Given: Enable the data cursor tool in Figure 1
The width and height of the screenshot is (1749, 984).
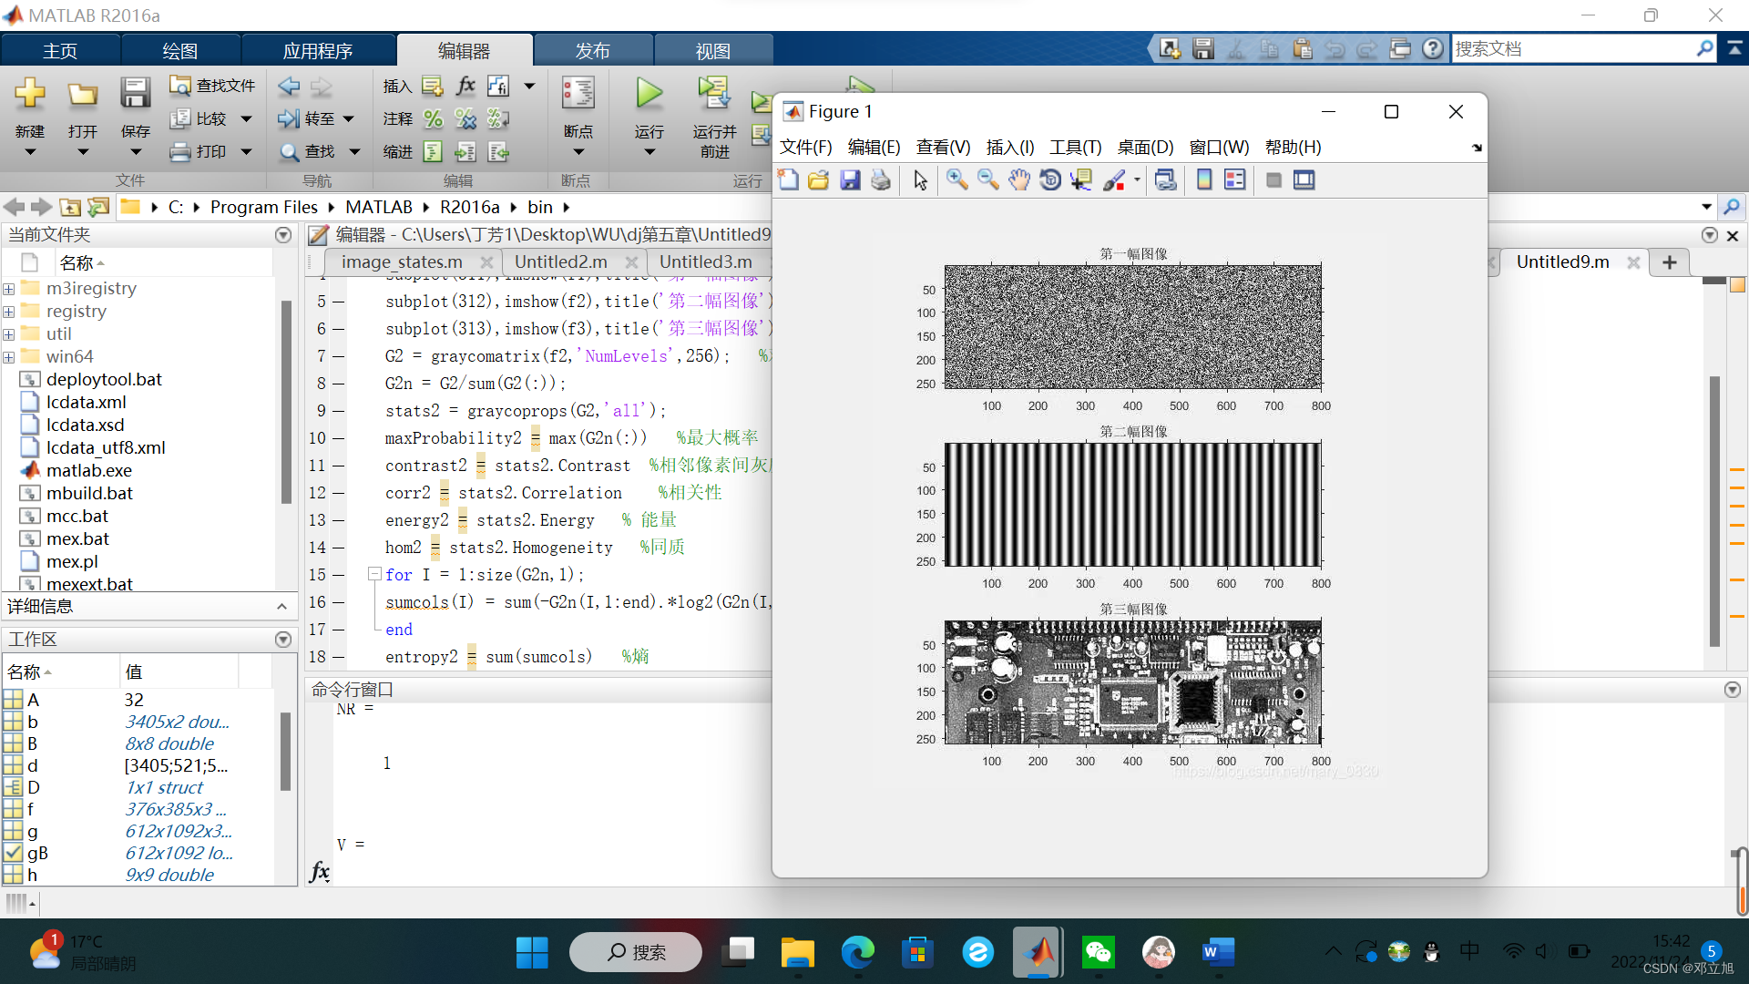Looking at the screenshot, I should pos(1081,179).
